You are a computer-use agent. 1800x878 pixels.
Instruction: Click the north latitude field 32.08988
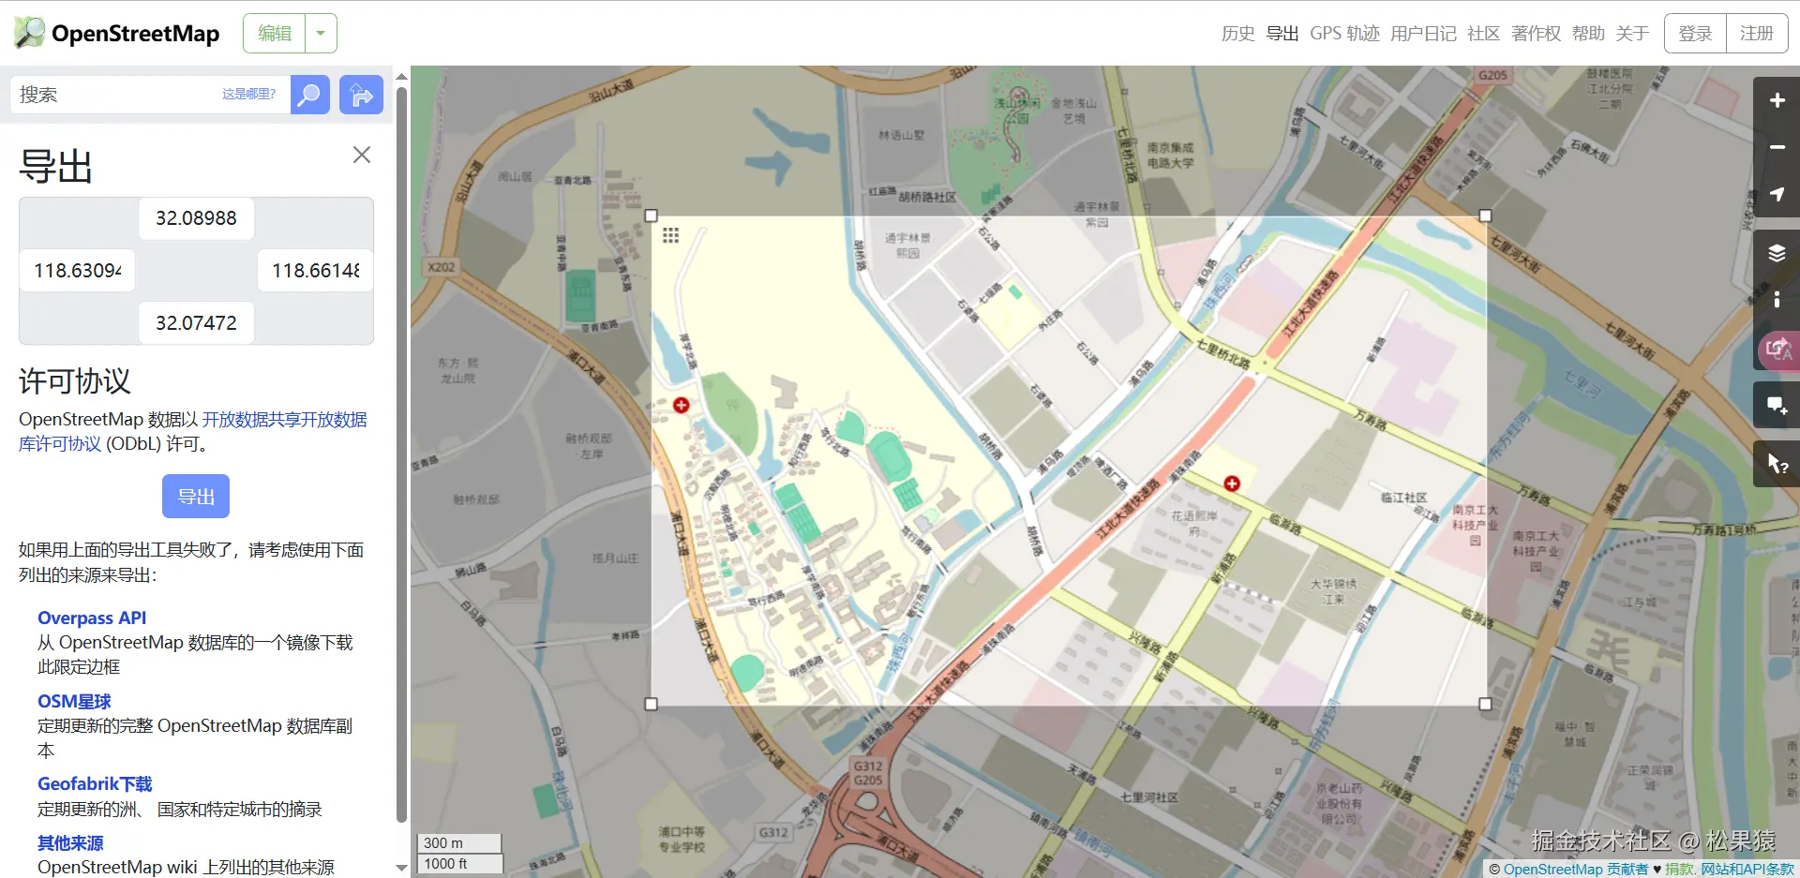tap(196, 218)
